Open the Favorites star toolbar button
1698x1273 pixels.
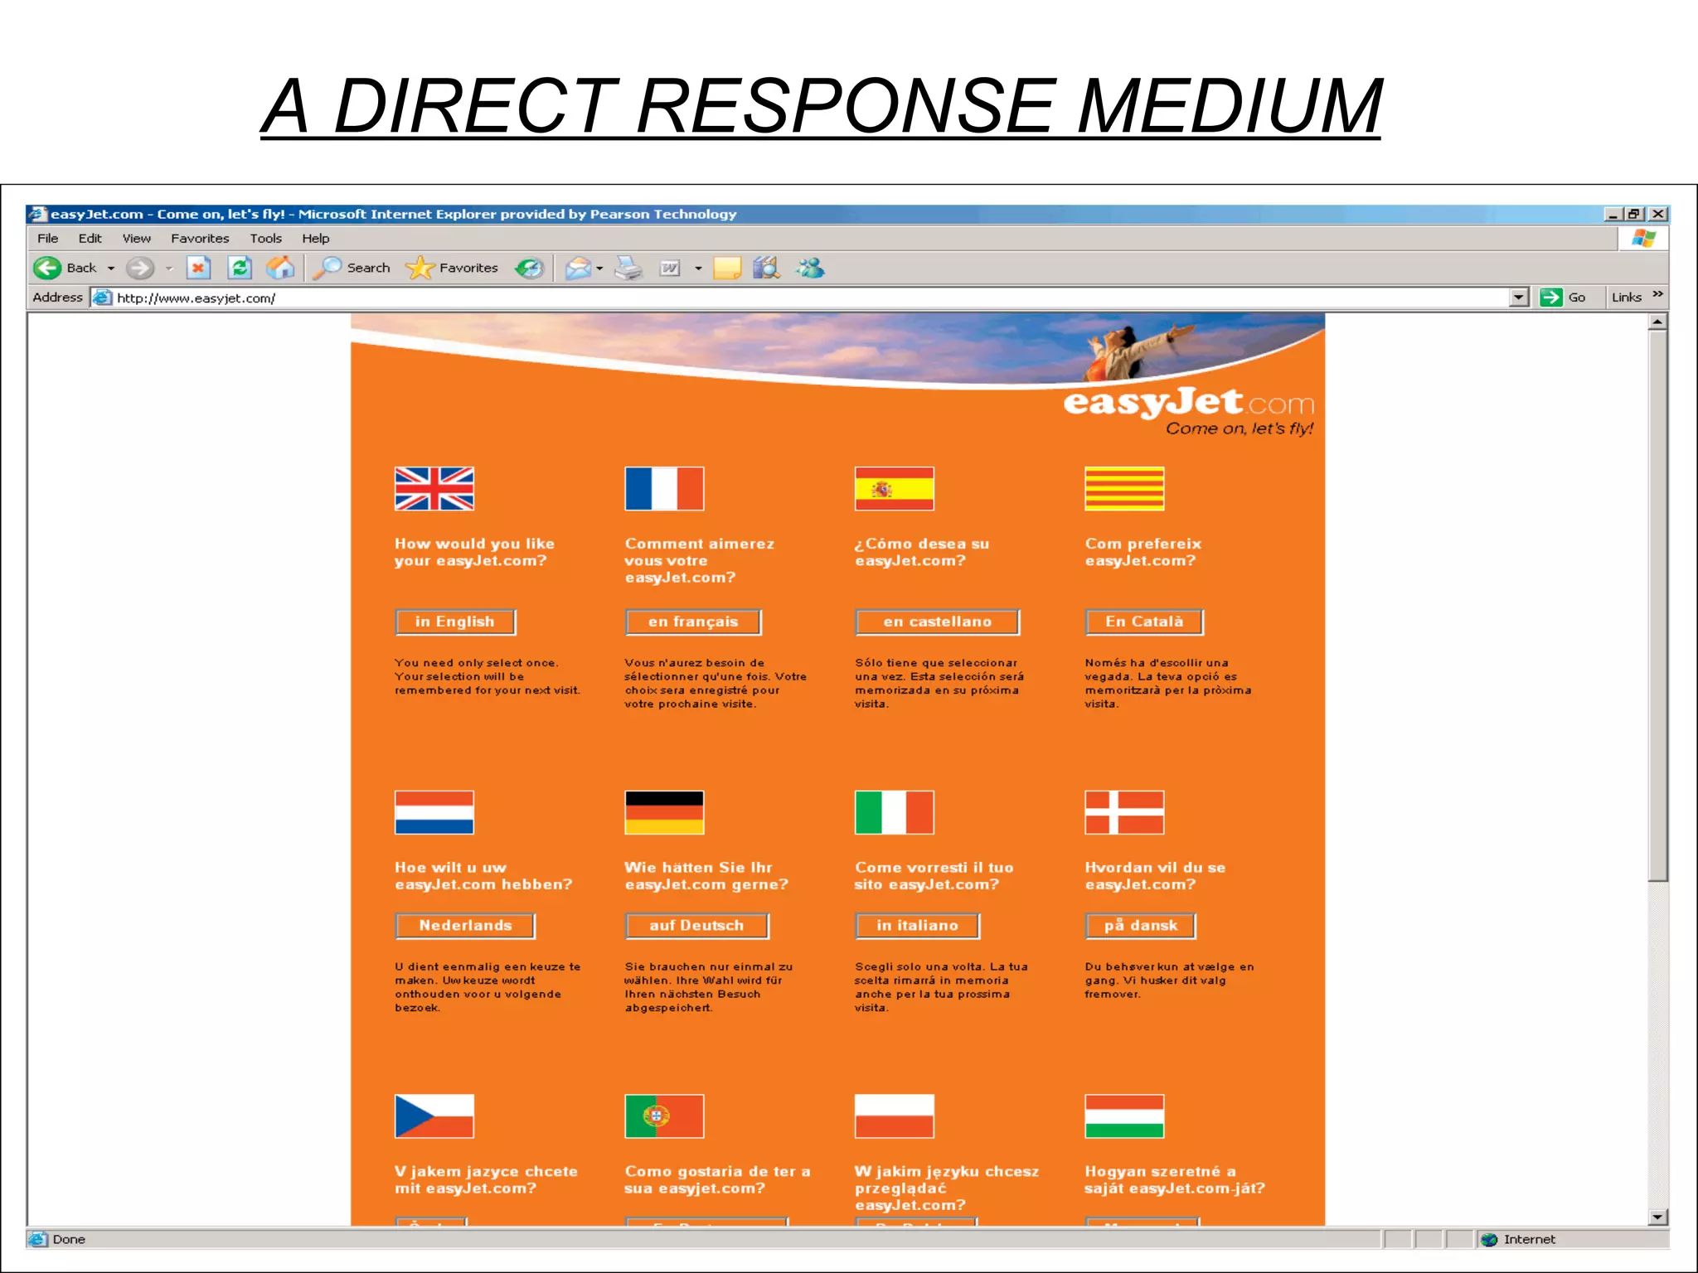point(452,268)
